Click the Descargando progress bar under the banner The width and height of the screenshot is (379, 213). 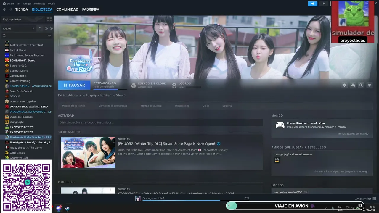tap(110, 89)
